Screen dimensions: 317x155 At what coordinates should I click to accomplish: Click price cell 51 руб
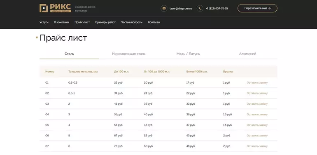tap(118, 114)
